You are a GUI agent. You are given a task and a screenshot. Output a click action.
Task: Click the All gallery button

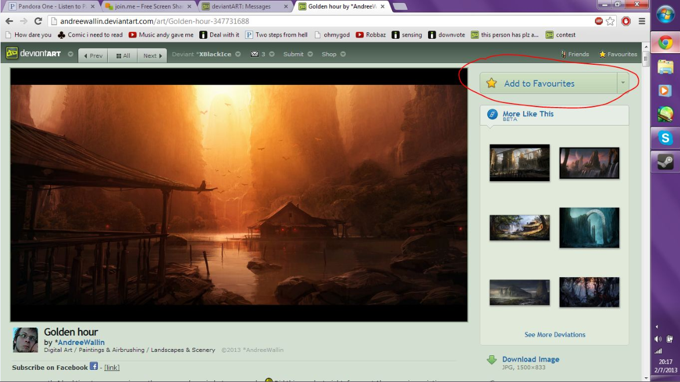[123, 56]
